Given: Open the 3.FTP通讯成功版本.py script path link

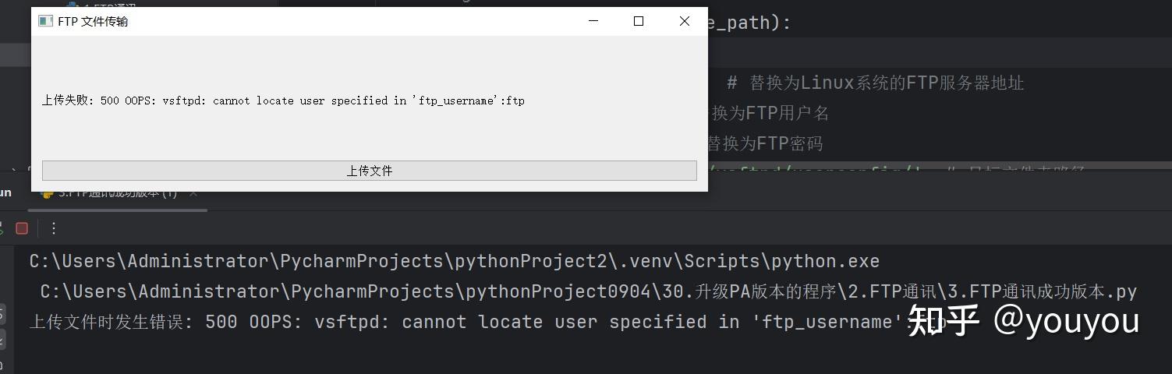Looking at the screenshot, I should (x=589, y=291).
